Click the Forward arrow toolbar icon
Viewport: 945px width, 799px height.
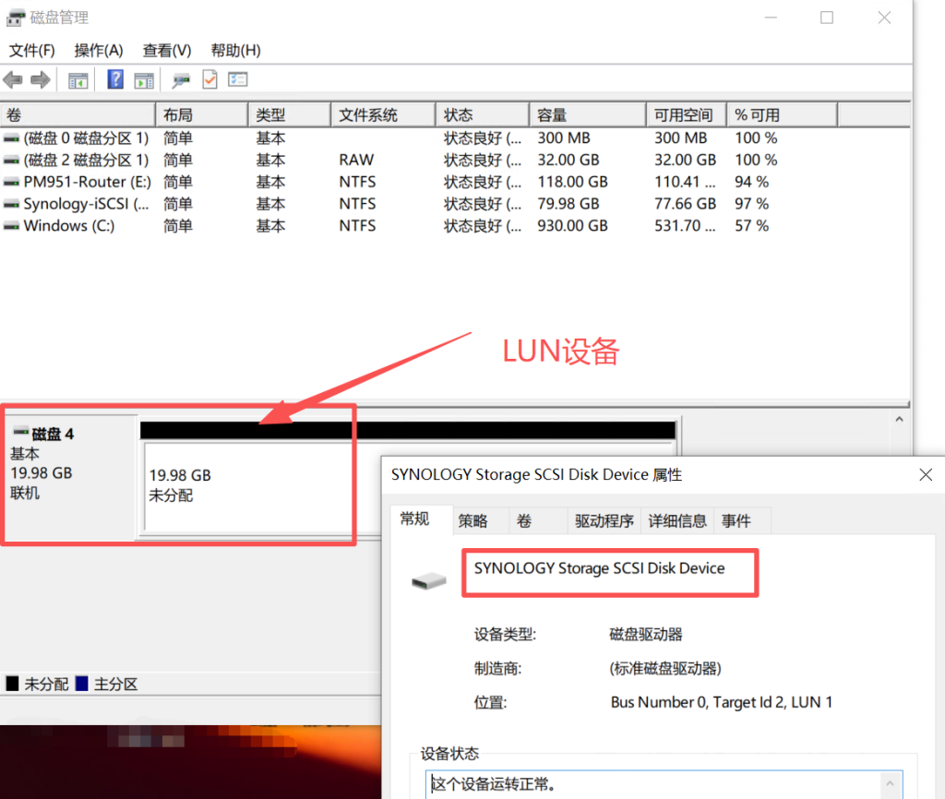40,80
